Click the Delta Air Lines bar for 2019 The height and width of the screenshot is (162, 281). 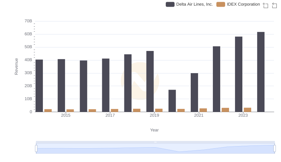(150, 82)
